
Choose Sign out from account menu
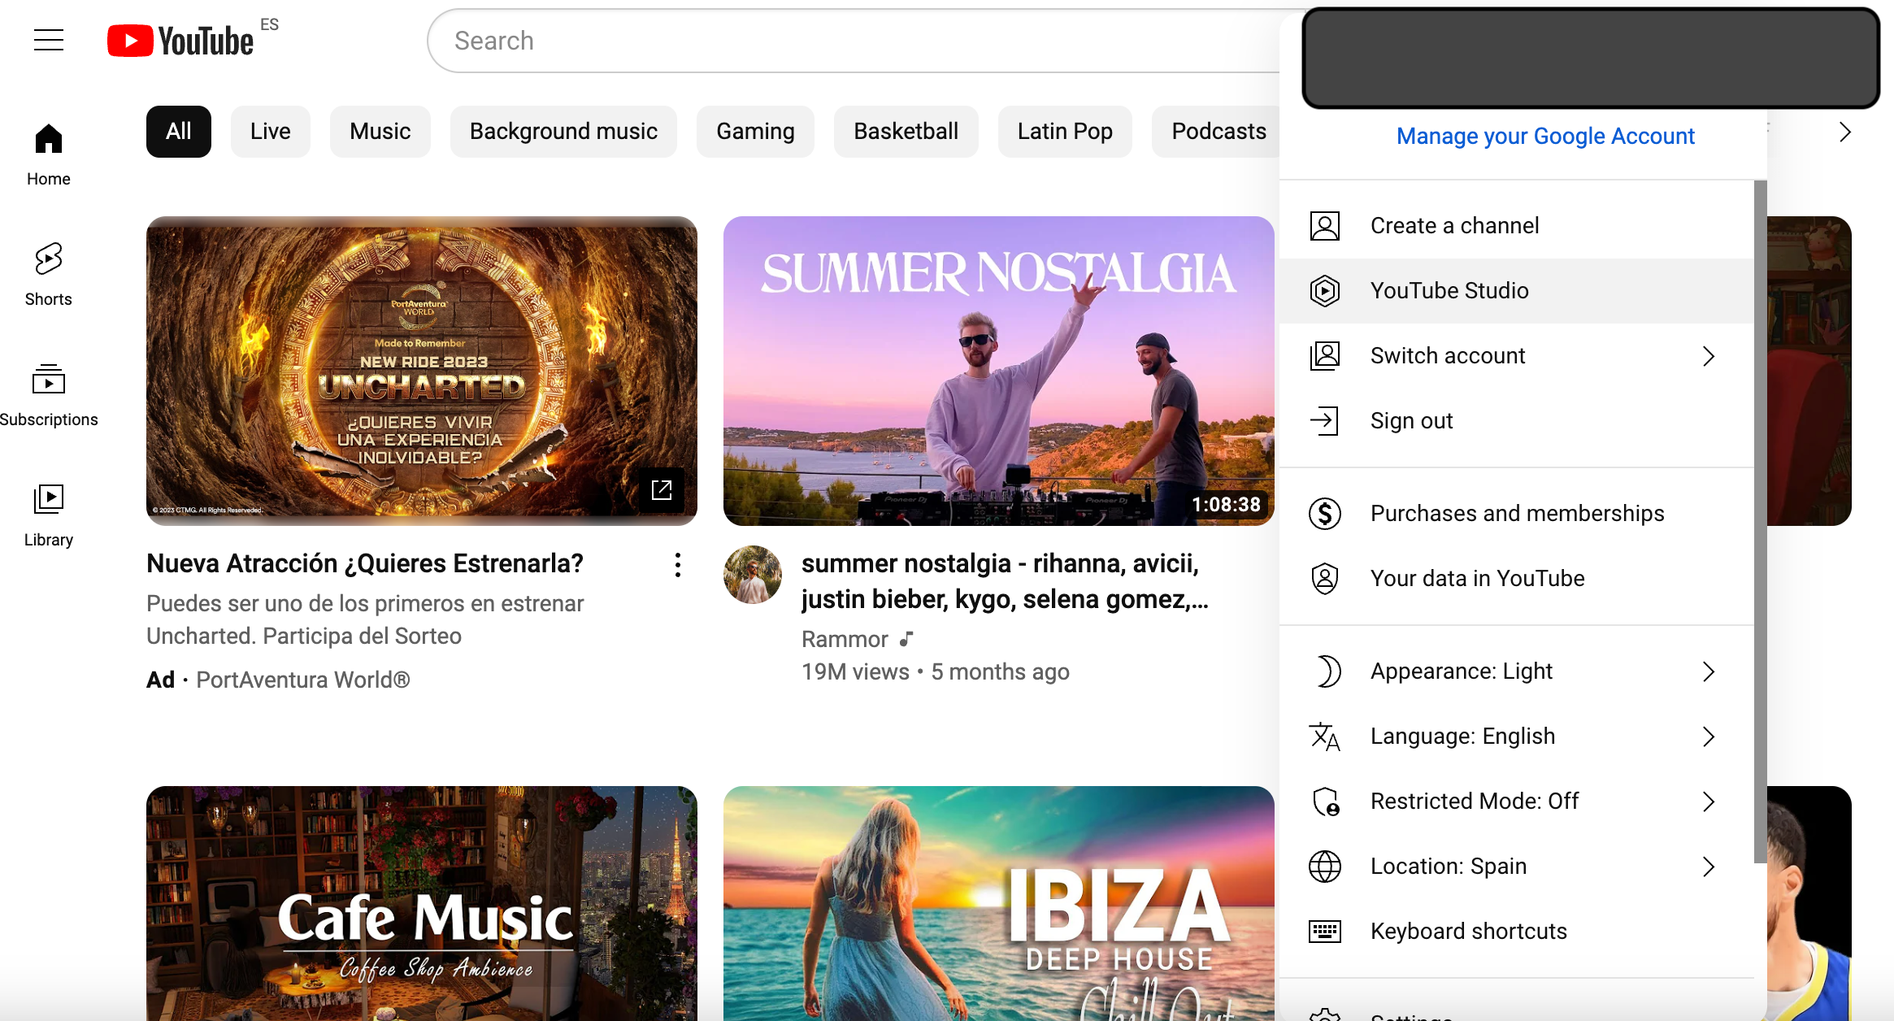pos(1517,421)
